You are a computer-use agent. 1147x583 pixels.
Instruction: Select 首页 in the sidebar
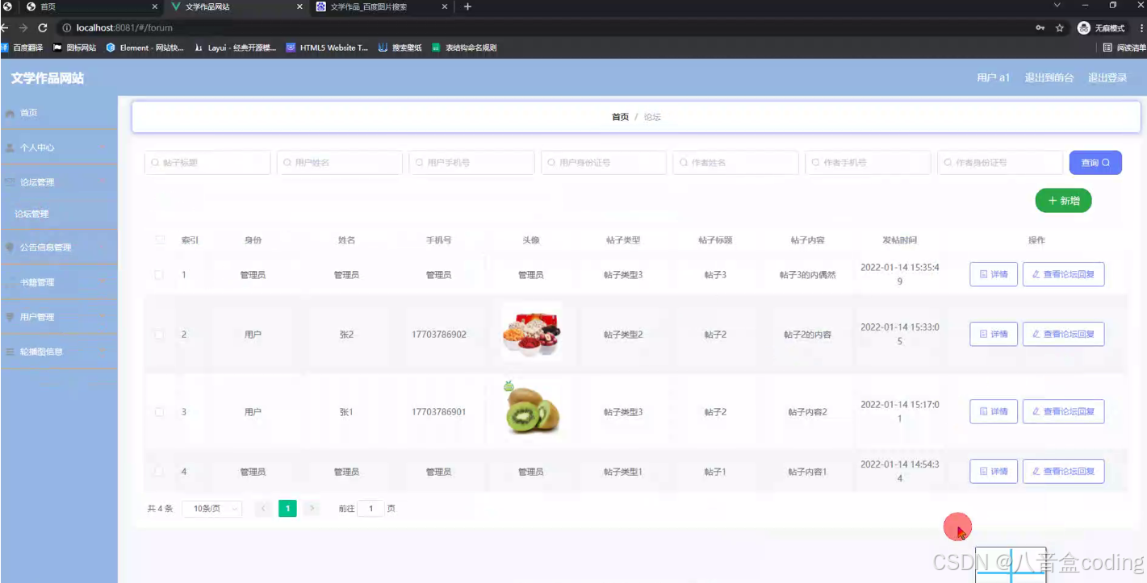[58, 113]
